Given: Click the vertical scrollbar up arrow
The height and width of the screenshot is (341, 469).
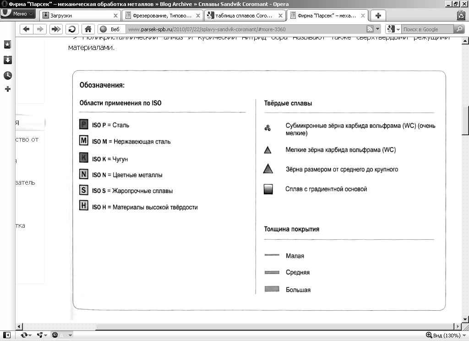Looking at the screenshot, I should pyautogui.click(x=465, y=41).
